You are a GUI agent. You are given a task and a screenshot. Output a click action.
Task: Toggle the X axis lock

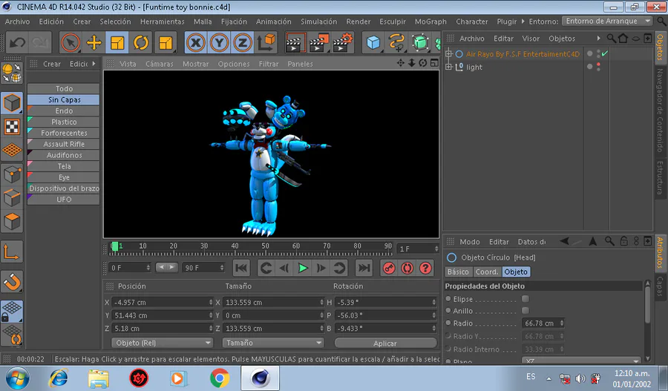pyautogui.click(x=195, y=42)
